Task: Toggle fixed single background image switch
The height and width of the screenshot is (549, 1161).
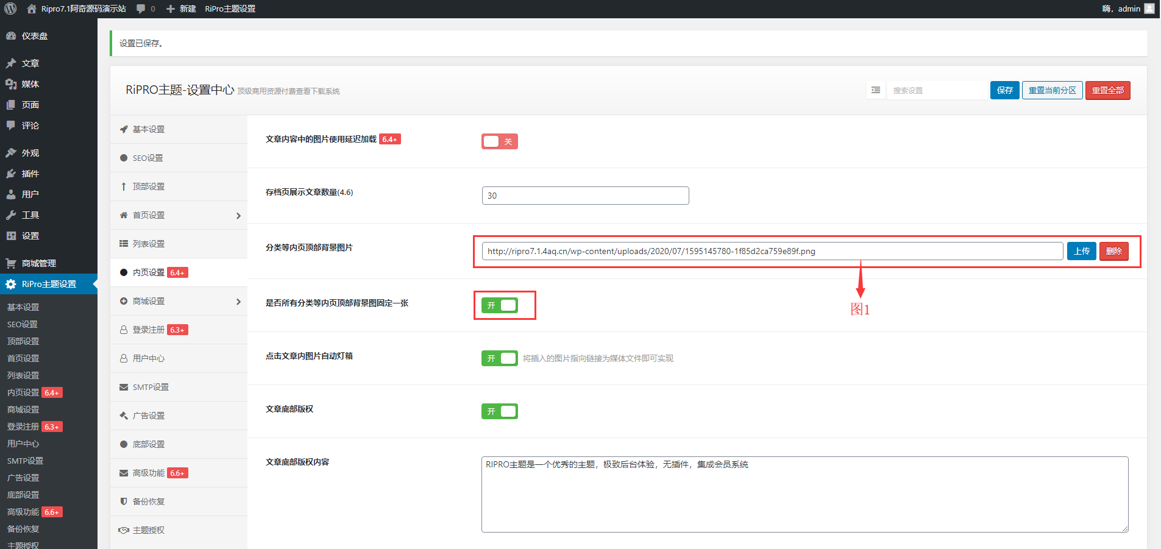Action: click(x=500, y=305)
